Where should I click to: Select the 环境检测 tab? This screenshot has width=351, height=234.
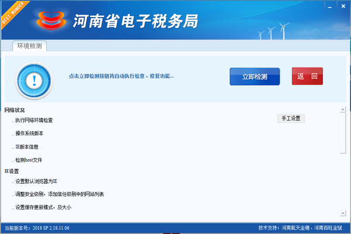[29, 46]
